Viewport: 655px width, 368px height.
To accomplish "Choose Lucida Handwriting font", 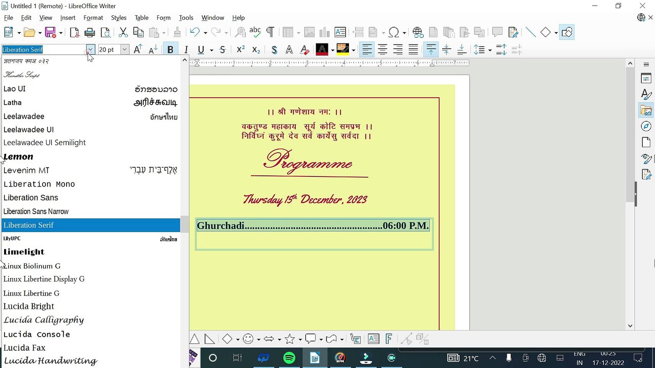I will (91, 361).
